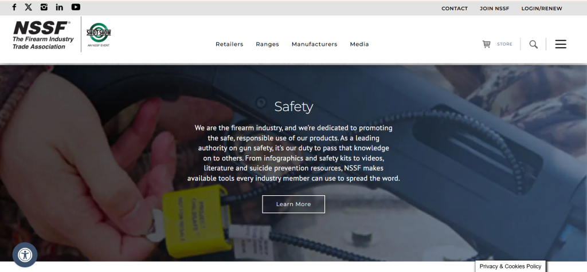Visit NSSF Instagram via icon
Screen dimensions: 587x272
[44, 7]
